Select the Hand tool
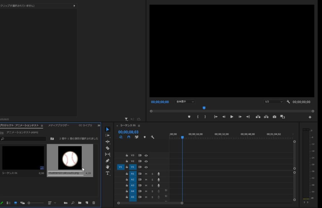 108,167
